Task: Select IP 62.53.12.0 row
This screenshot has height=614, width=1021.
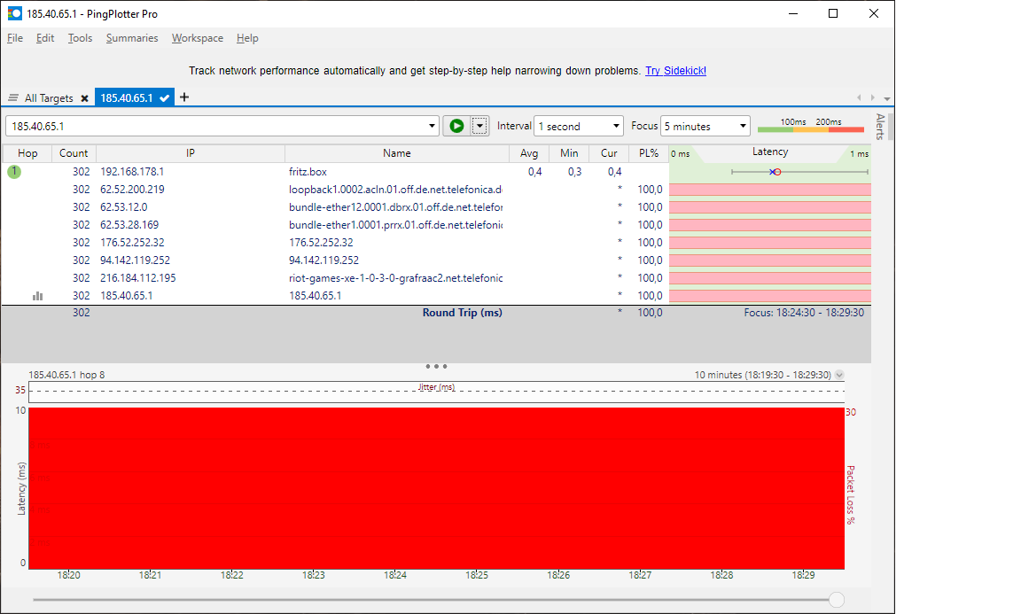Action: 437,207
